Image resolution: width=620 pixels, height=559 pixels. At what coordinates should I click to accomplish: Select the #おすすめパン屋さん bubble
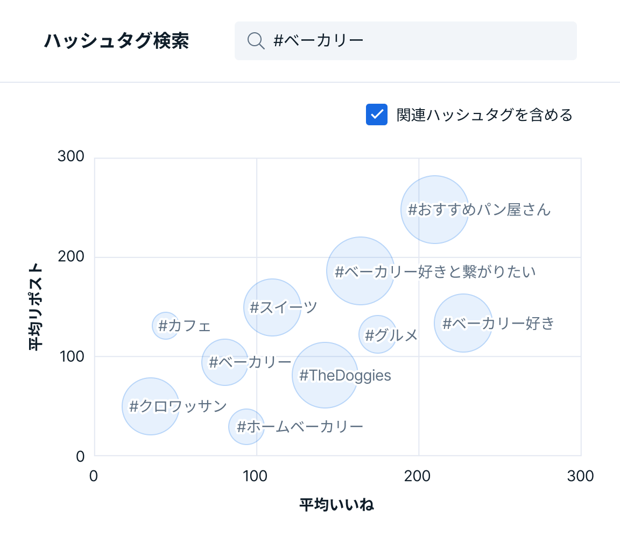tap(434, 210)
